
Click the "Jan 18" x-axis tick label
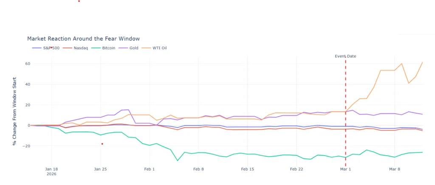51,169
